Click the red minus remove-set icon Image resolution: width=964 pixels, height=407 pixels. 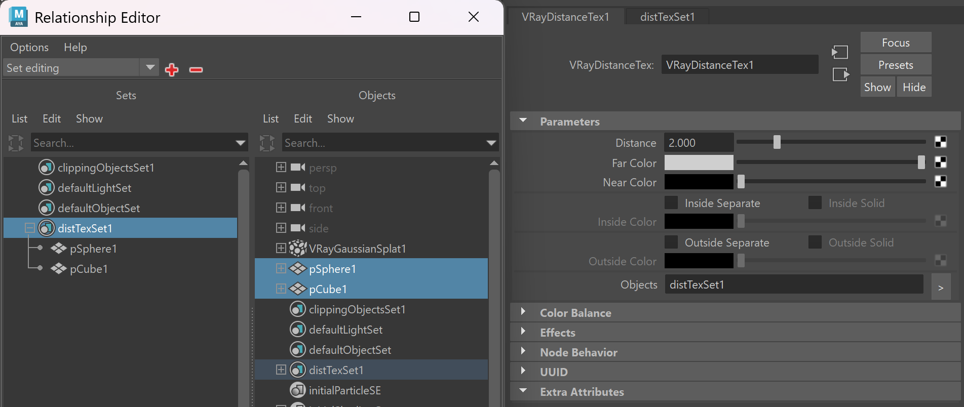pos(196,69)
